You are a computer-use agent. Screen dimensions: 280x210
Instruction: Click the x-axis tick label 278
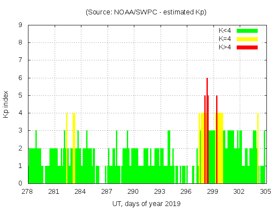(28, 192)
